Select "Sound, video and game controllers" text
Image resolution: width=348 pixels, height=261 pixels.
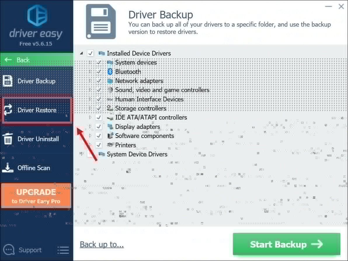[162, 90]
